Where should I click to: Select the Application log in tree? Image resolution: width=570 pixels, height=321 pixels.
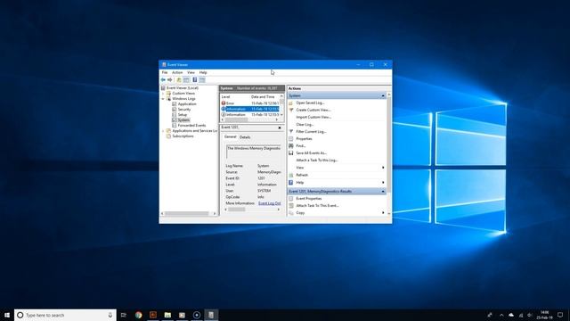coord(187,103)
